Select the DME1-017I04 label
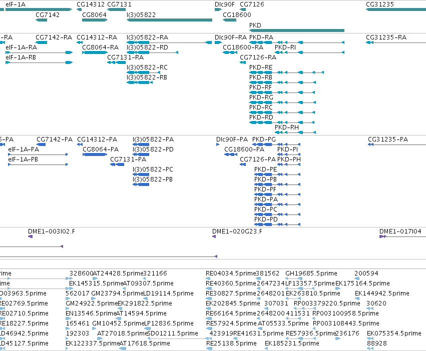This screenshot has height=351, width=426. point(400,231)
